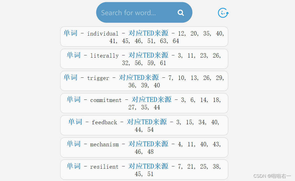Click source number 54 in feedback card
The image size is (295, 181).
150,130
